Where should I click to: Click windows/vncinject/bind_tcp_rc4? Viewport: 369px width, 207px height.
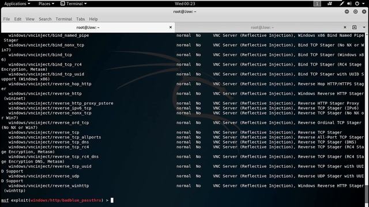pos(45,64)
